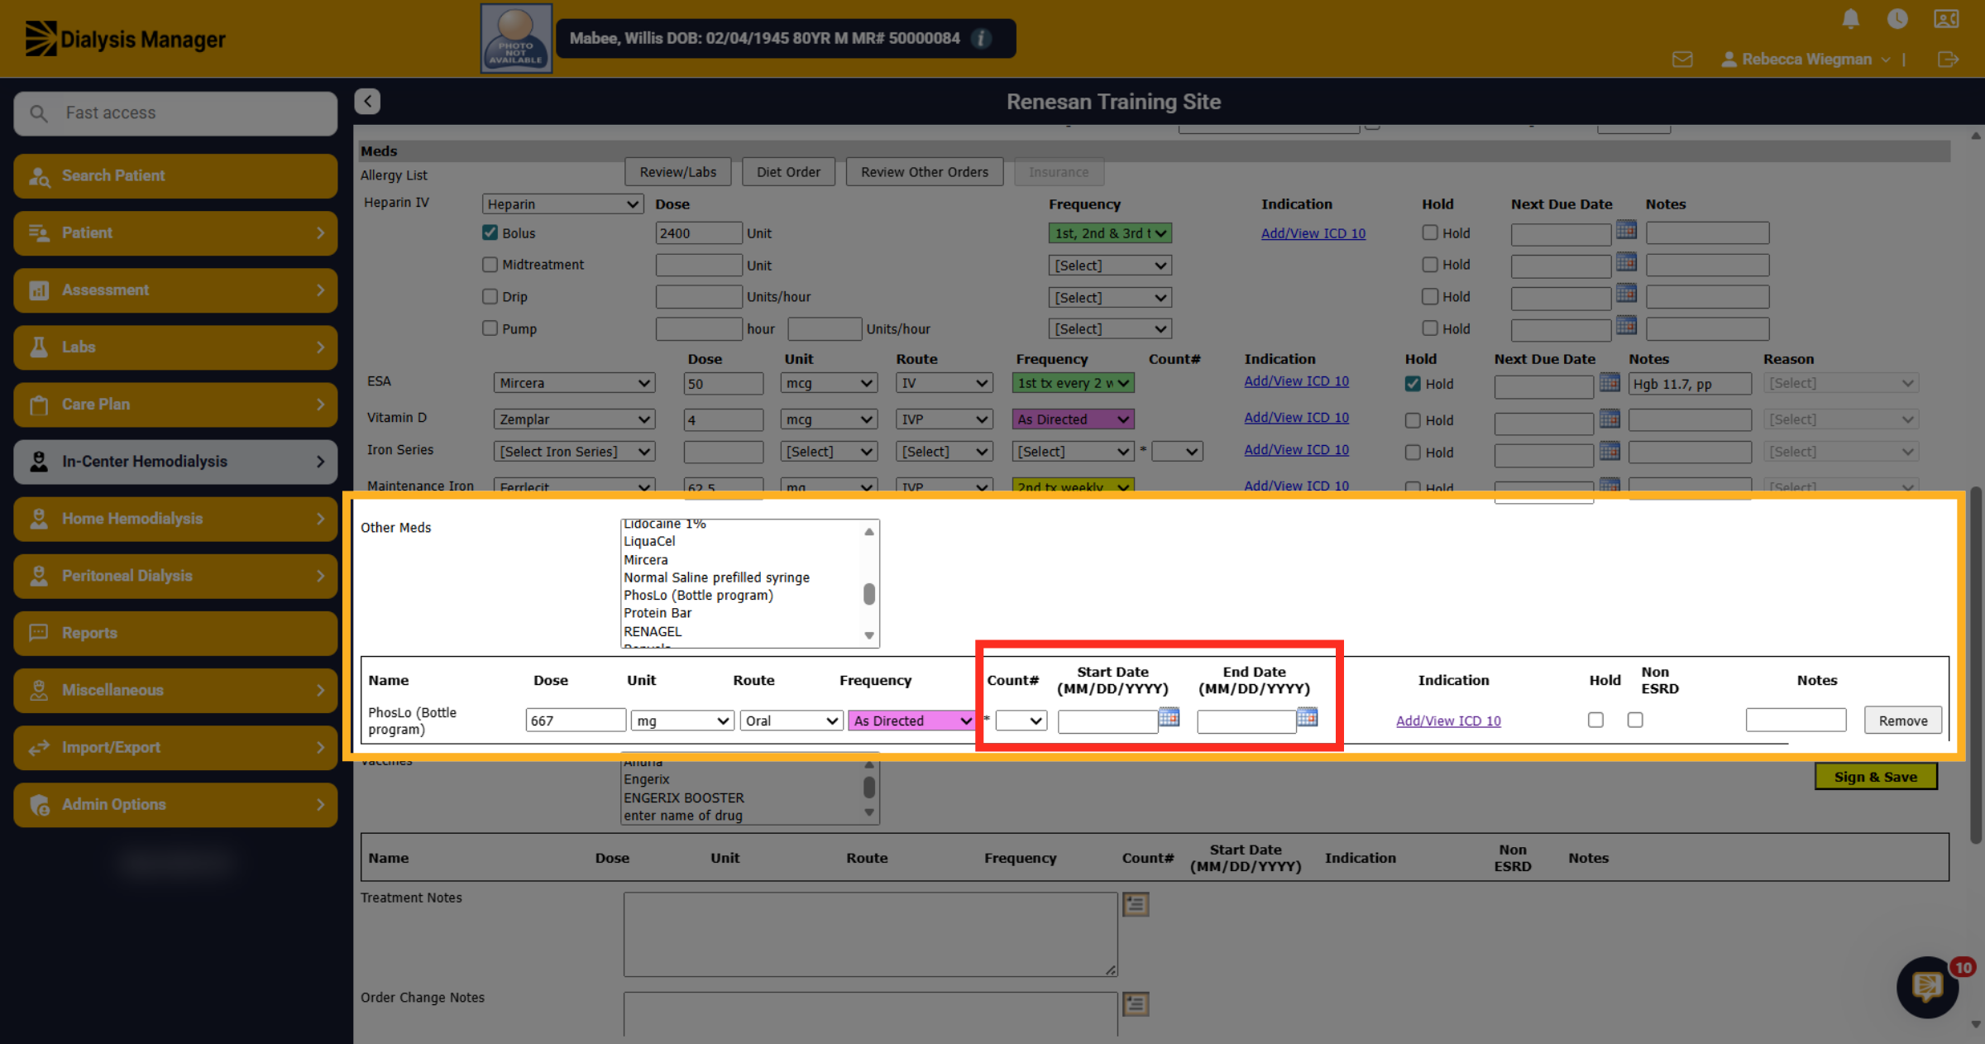Open the PhosLo Route Oral dropdown

coord(791,721)
